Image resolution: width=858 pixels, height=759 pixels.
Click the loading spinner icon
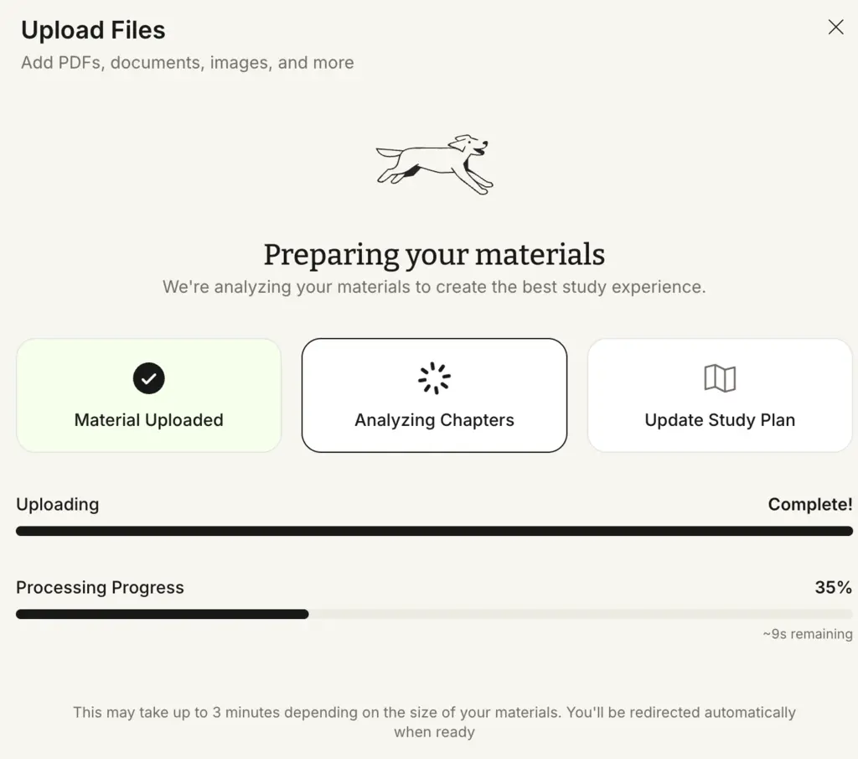[435, 378]
